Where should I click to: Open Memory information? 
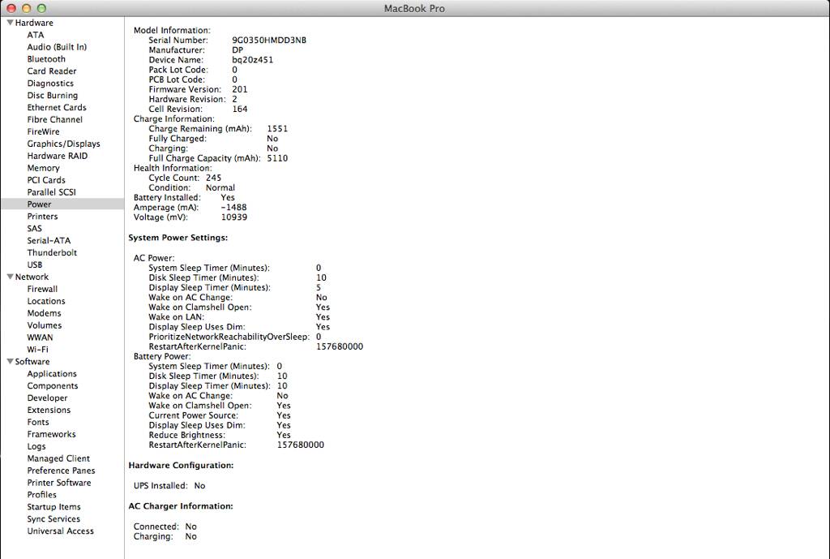coord(43,168)
